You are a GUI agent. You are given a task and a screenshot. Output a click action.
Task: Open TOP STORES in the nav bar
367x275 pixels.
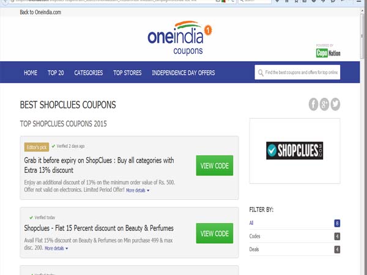click(x=127, y=73)
